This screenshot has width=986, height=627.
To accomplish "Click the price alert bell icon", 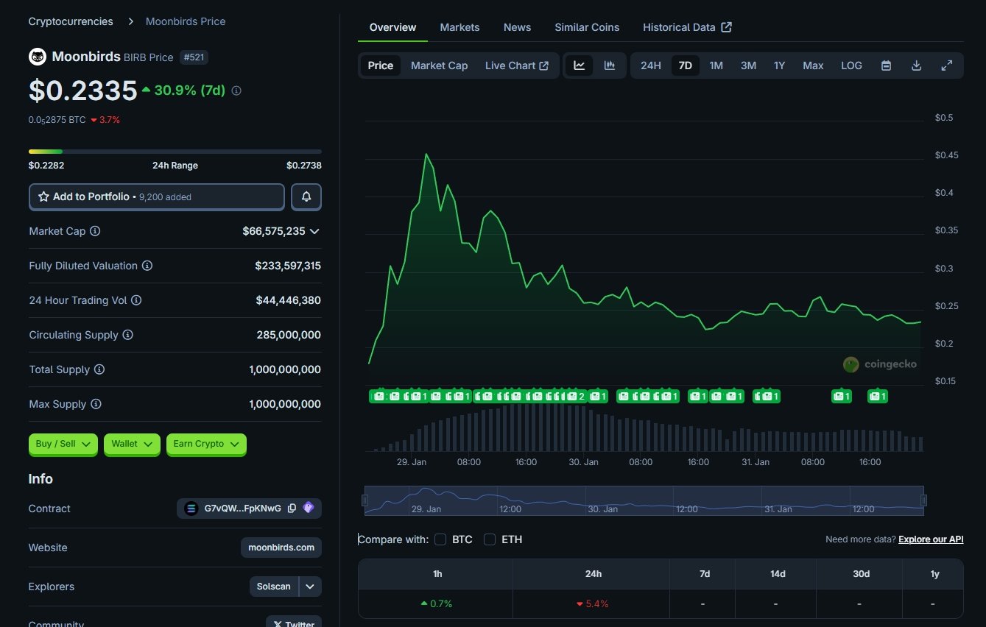I will tap(306, 197).
